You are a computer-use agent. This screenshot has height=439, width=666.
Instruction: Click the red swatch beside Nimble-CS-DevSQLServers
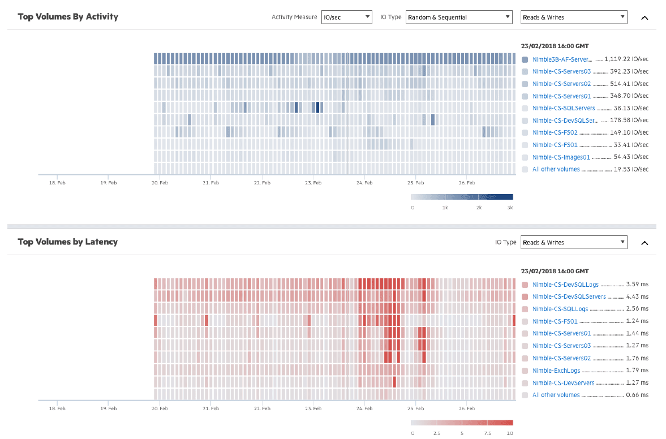click(x=525, y=297)
